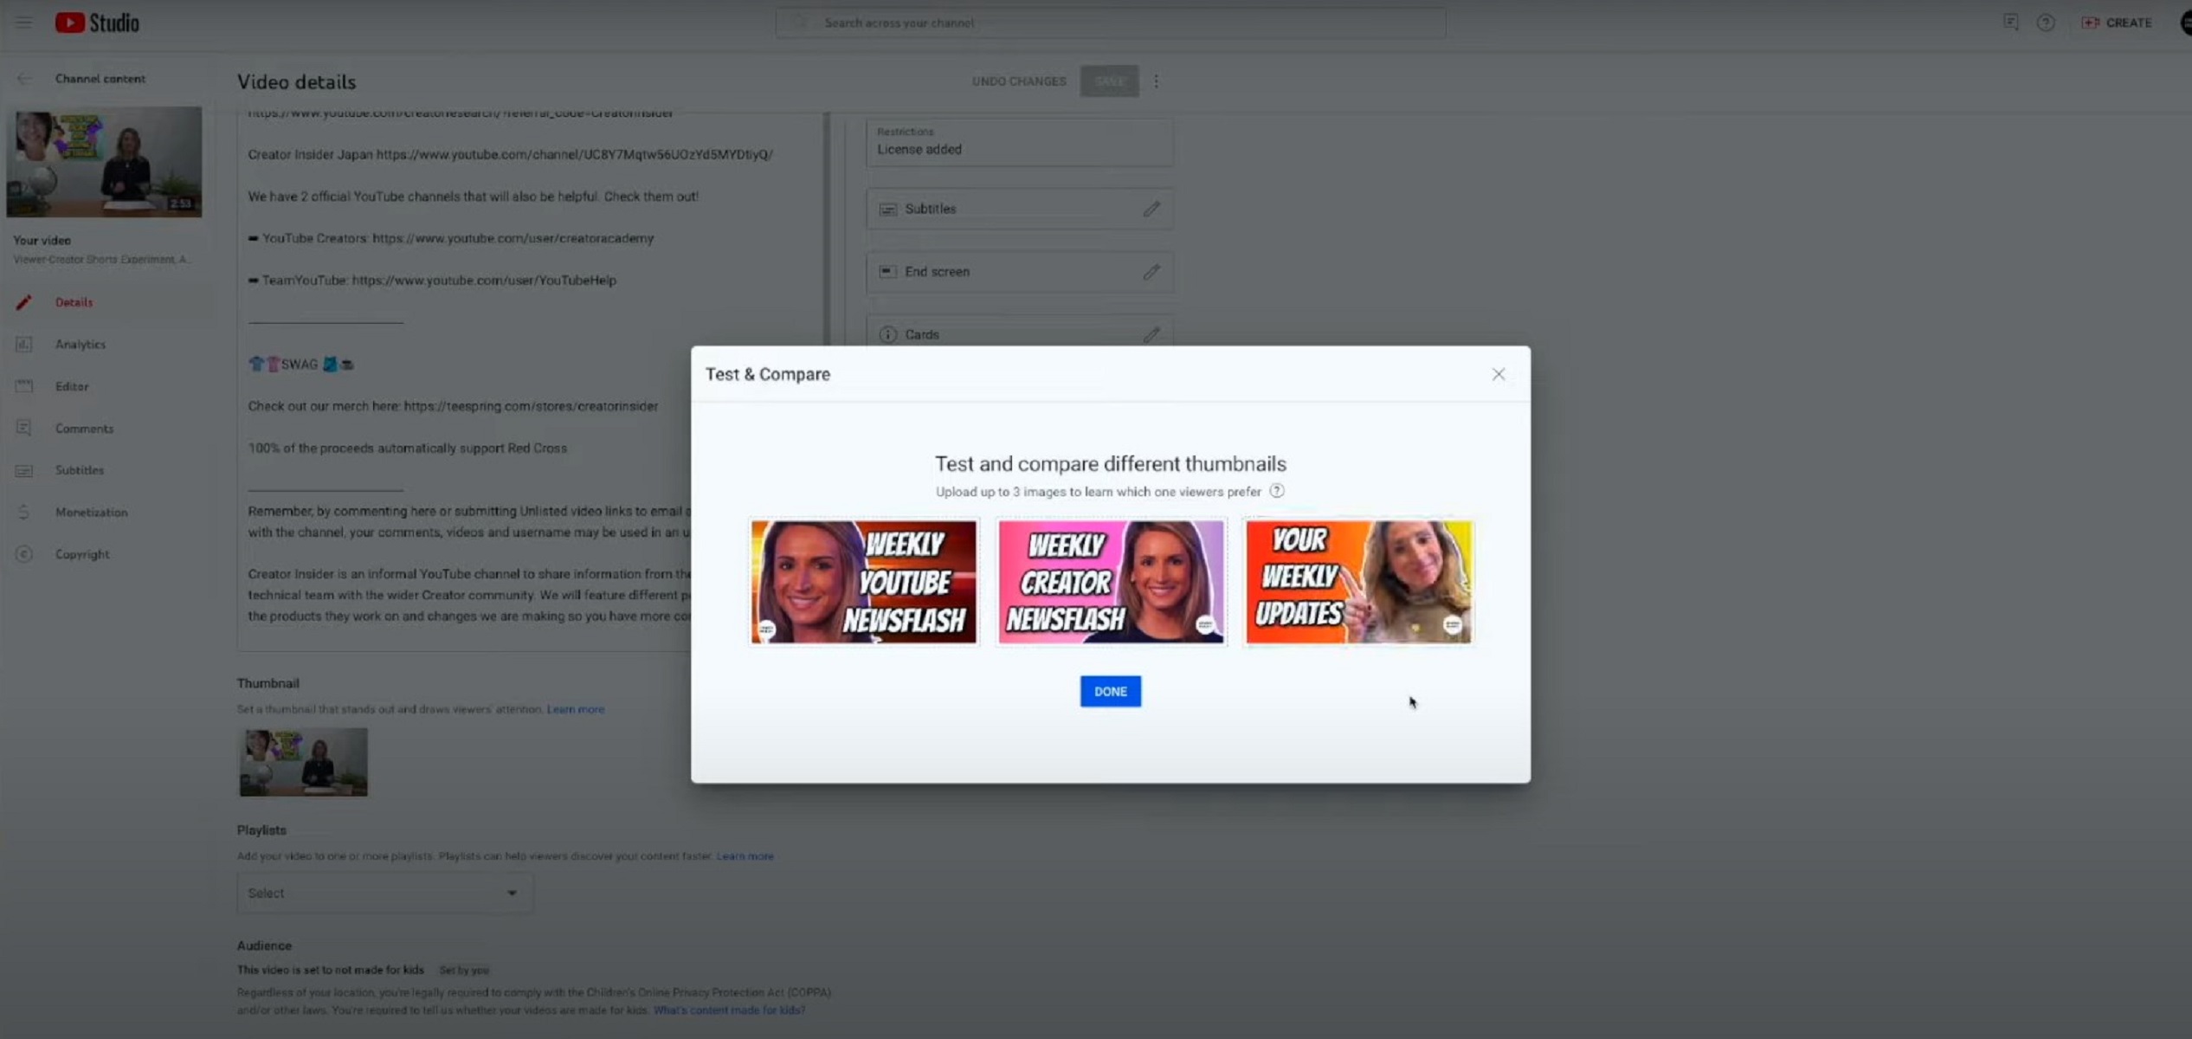
Task: Click the Monetization dollar icon
Action: [23, 513]
